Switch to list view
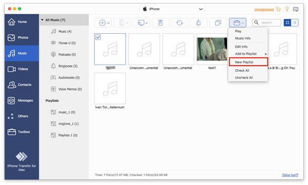This screenshot has height=185, width=308. 295,23
